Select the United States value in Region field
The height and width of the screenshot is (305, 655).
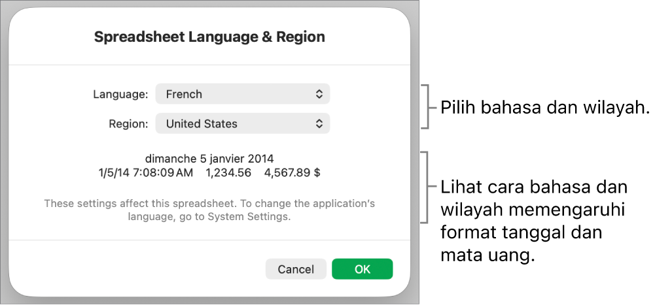click(x=202, y=123)
